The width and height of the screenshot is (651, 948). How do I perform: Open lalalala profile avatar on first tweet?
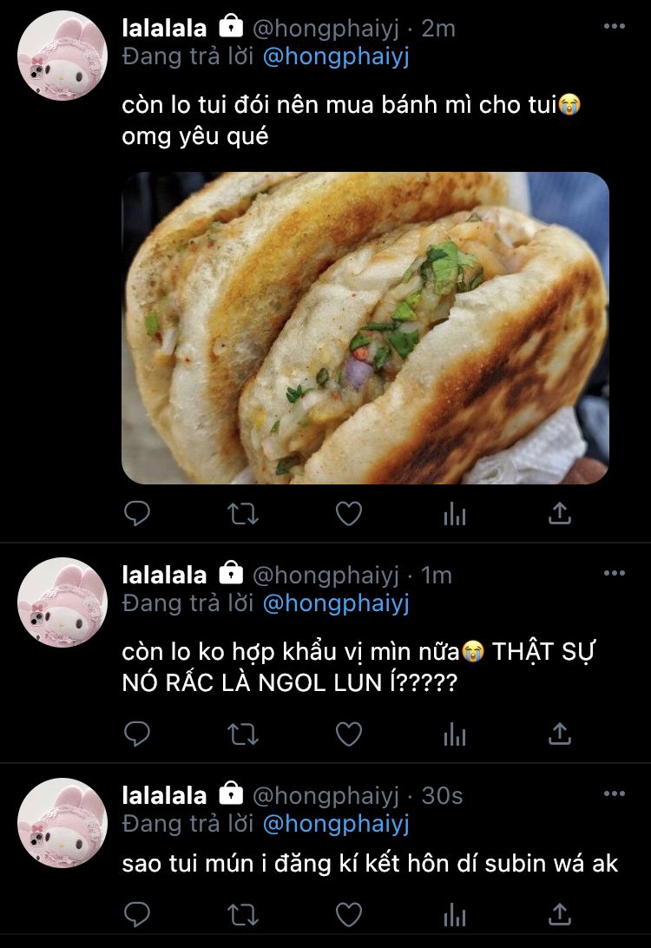[62, 56]
